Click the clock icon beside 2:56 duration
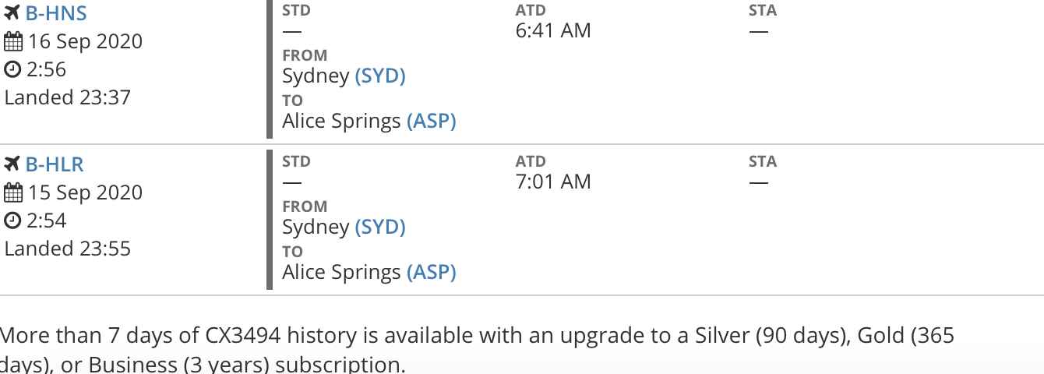The image size is (1044, 374). tap(12, 69)
